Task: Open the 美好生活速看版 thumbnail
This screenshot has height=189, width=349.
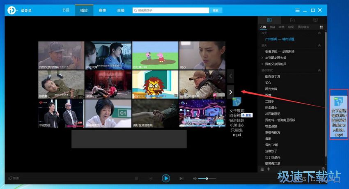Action: click(x=155, y=113)
